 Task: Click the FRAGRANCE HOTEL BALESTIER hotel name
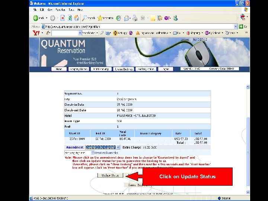click(136, 116)
